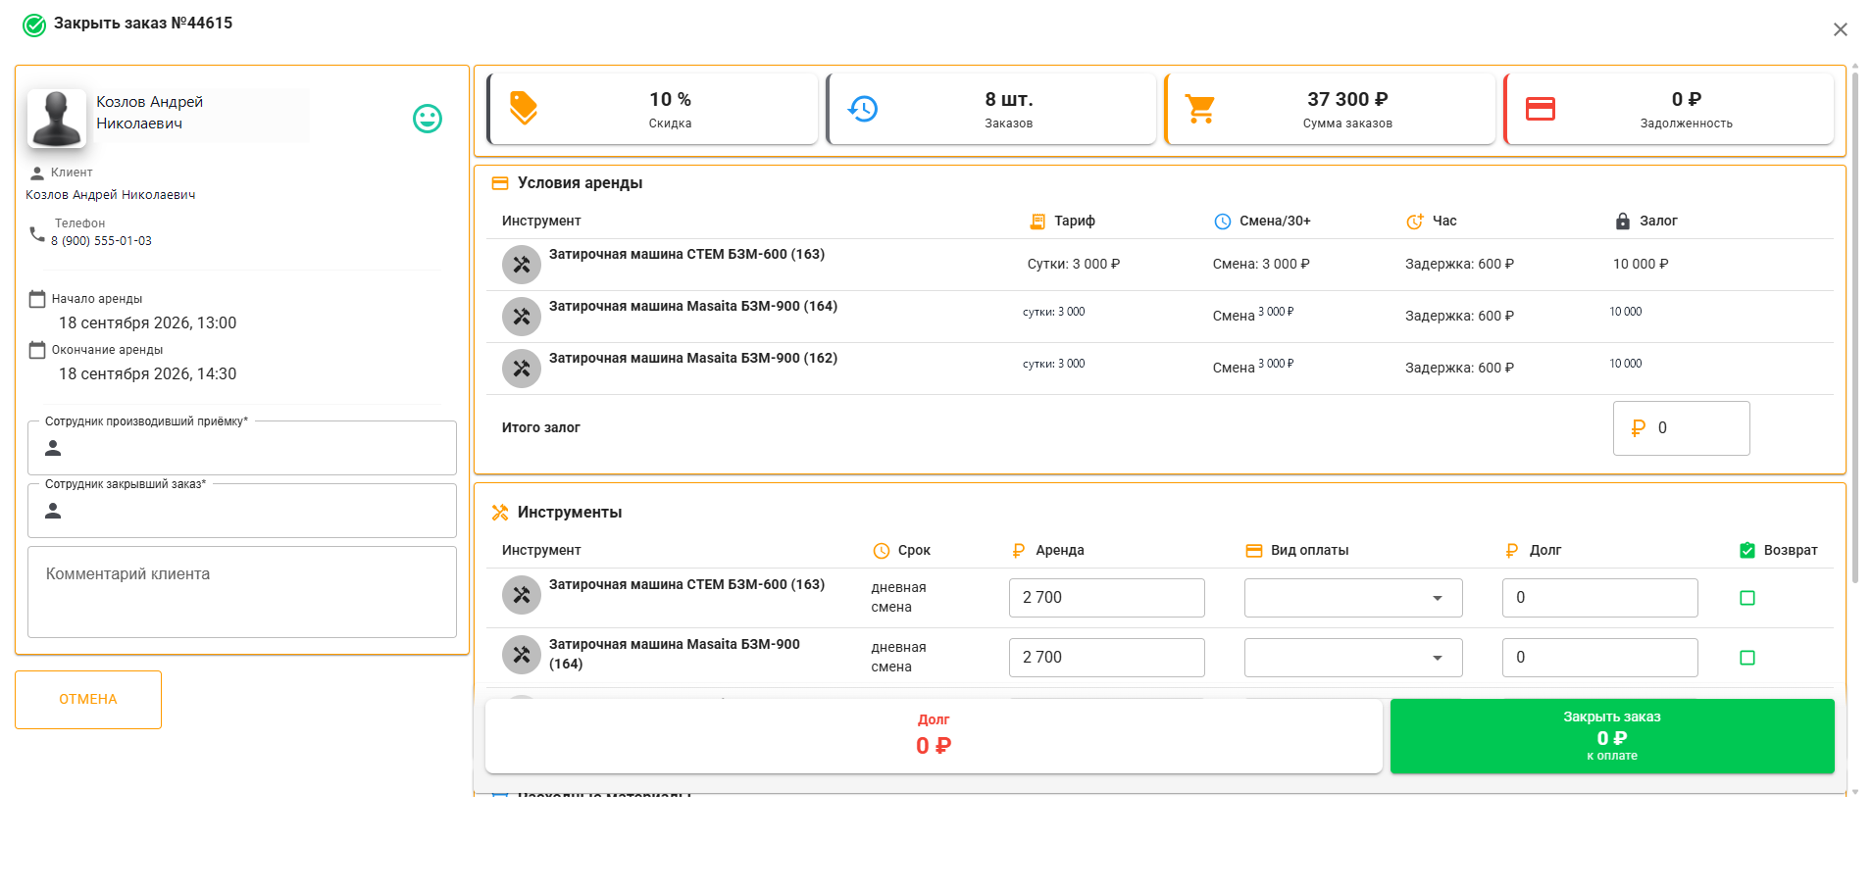Click the calendar icon beside Окончание аренды
Image resolution: width=1872 pixels, height=890 pixels.
pyautogui.click(x=37, y=350)
